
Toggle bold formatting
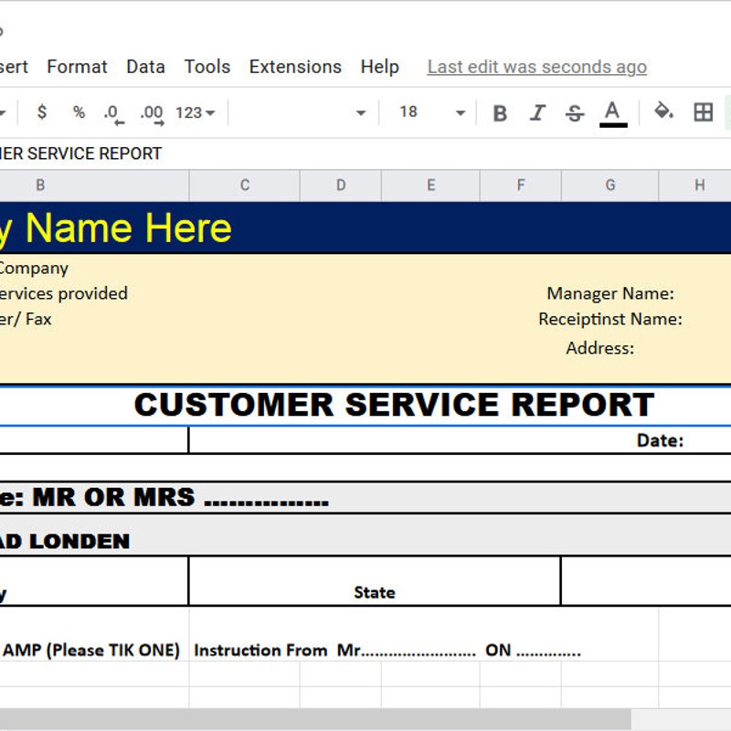tap(499, 112)
